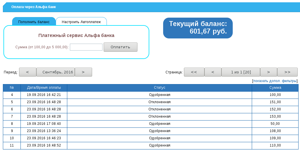Sort by 'Сумма' column header
The height and width of the screenshot is (150, 300).
pos(275,88)
